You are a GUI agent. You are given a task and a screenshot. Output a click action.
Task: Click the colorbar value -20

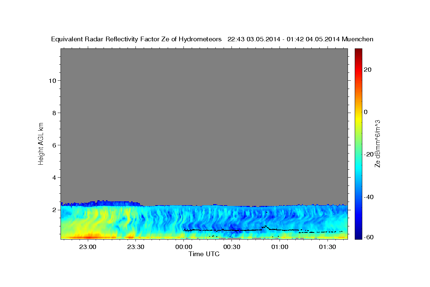click(x=369, y=154)
